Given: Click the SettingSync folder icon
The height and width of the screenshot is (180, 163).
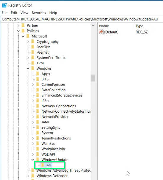Looking at the screenshot, I should click(38, 128).
